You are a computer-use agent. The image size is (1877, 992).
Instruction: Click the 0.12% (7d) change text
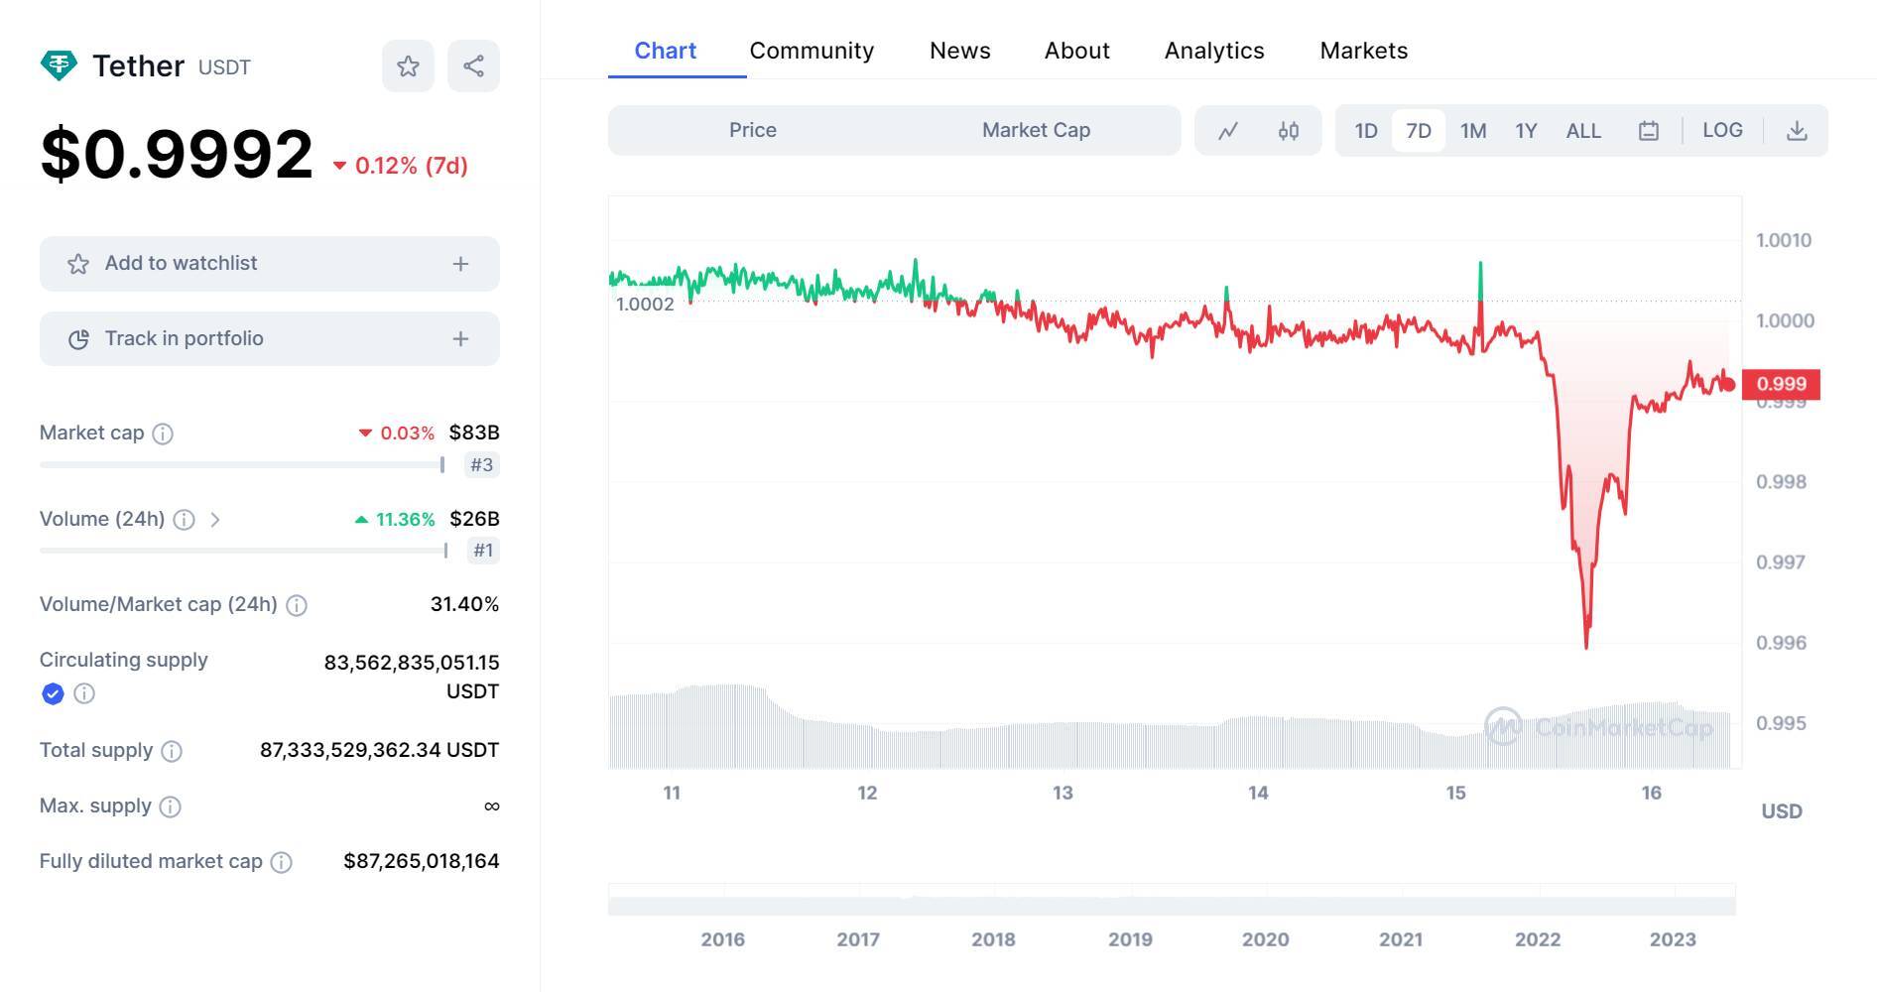point(411,166)
